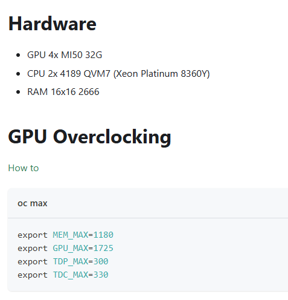288x300 pixels.
Task: Click the value 330 in the code
Action: click(101, 275)
